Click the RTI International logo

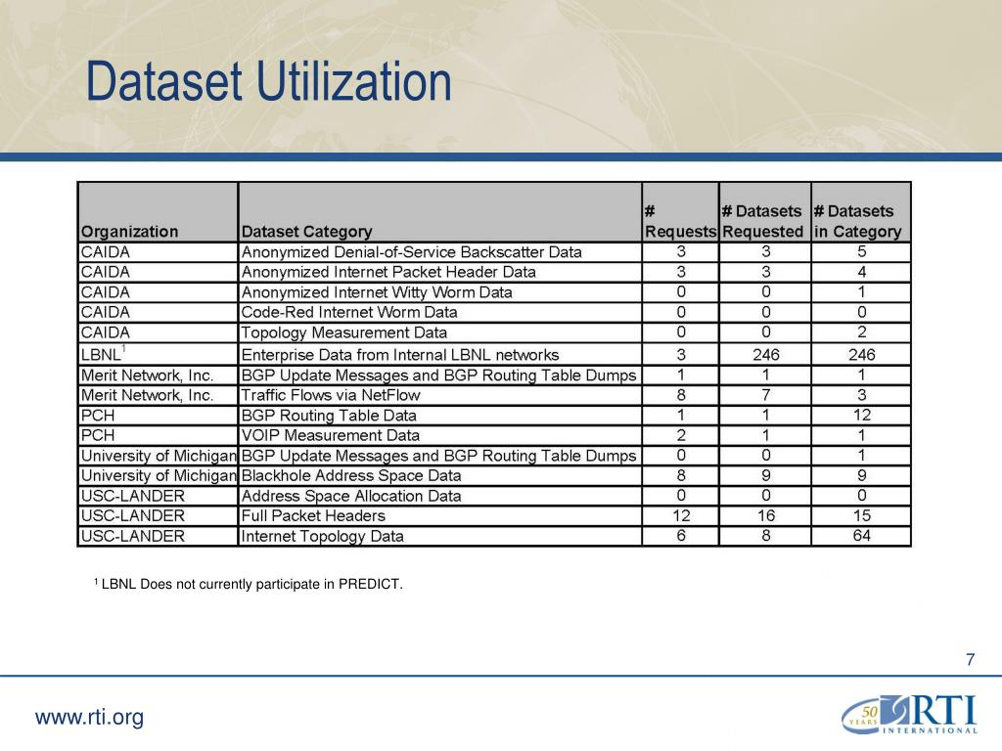[x=909, y=715]
